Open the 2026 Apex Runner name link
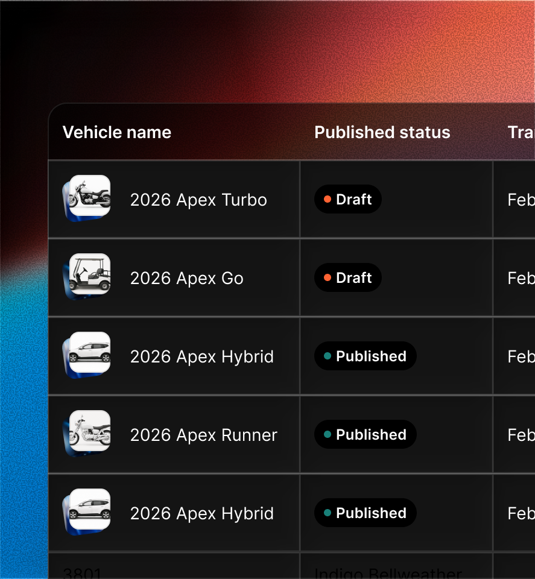The height and width of the screenshot is (579, 535). coord(204,435)
